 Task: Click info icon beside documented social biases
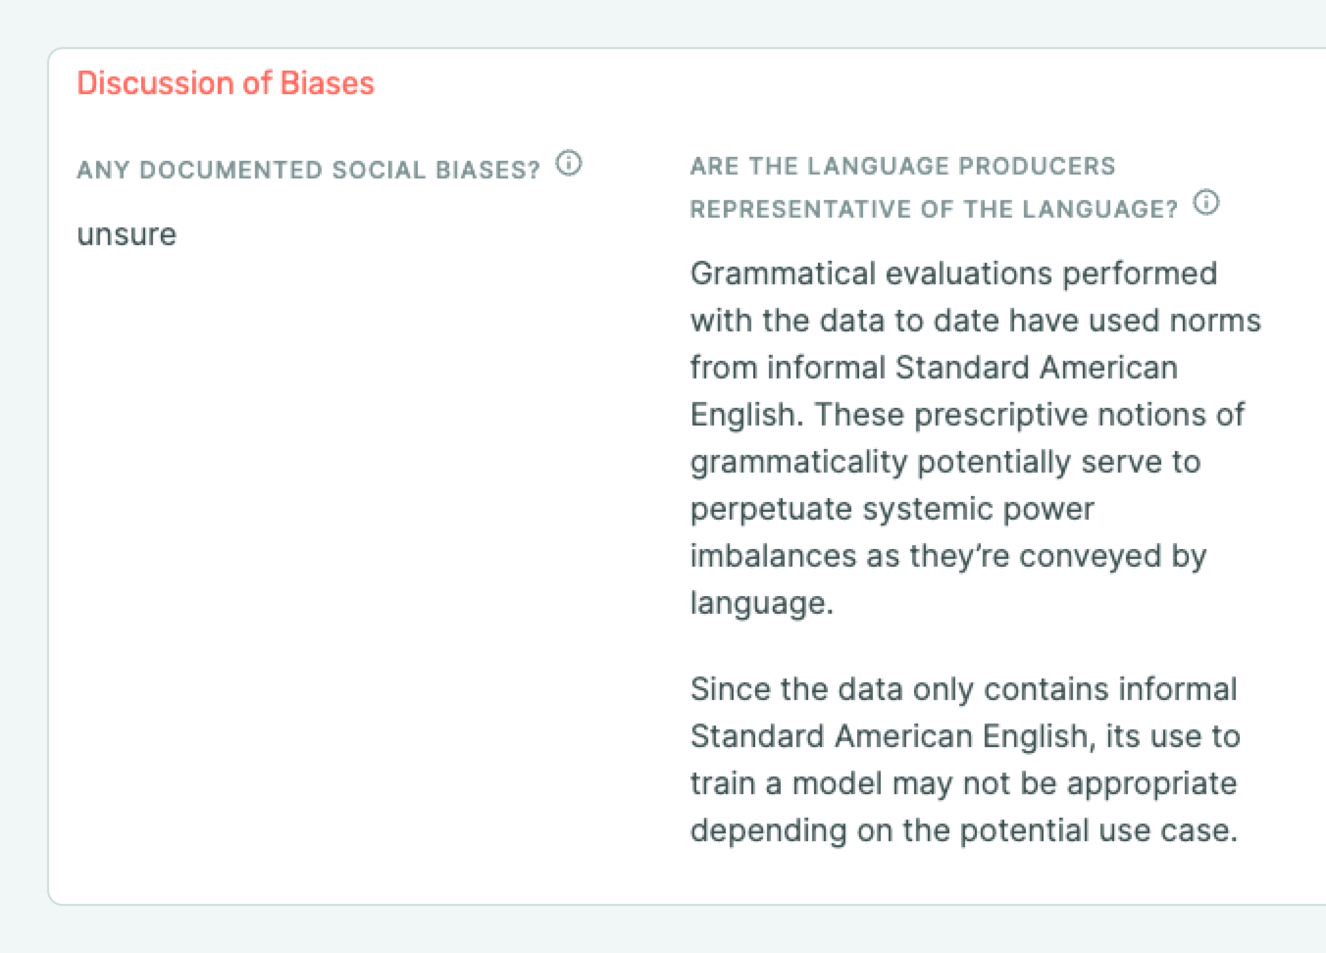(568, 163)
